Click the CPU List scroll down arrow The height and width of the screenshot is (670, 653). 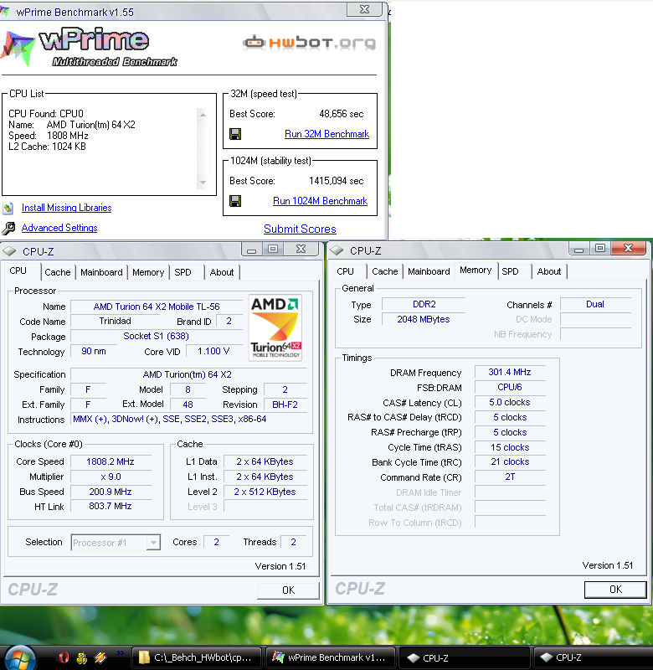point(203,183)
